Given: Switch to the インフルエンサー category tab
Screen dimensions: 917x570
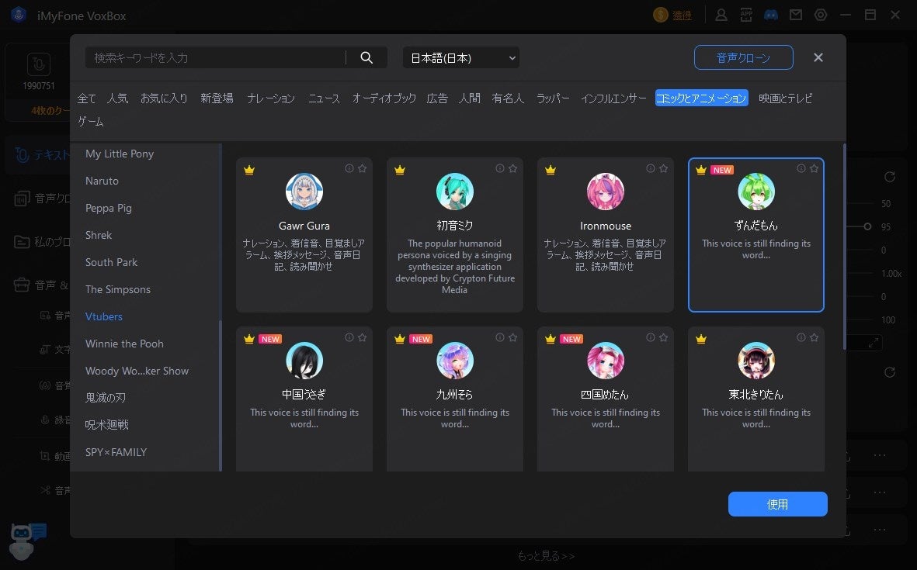Looking at the screenshot, I should 613,98.
